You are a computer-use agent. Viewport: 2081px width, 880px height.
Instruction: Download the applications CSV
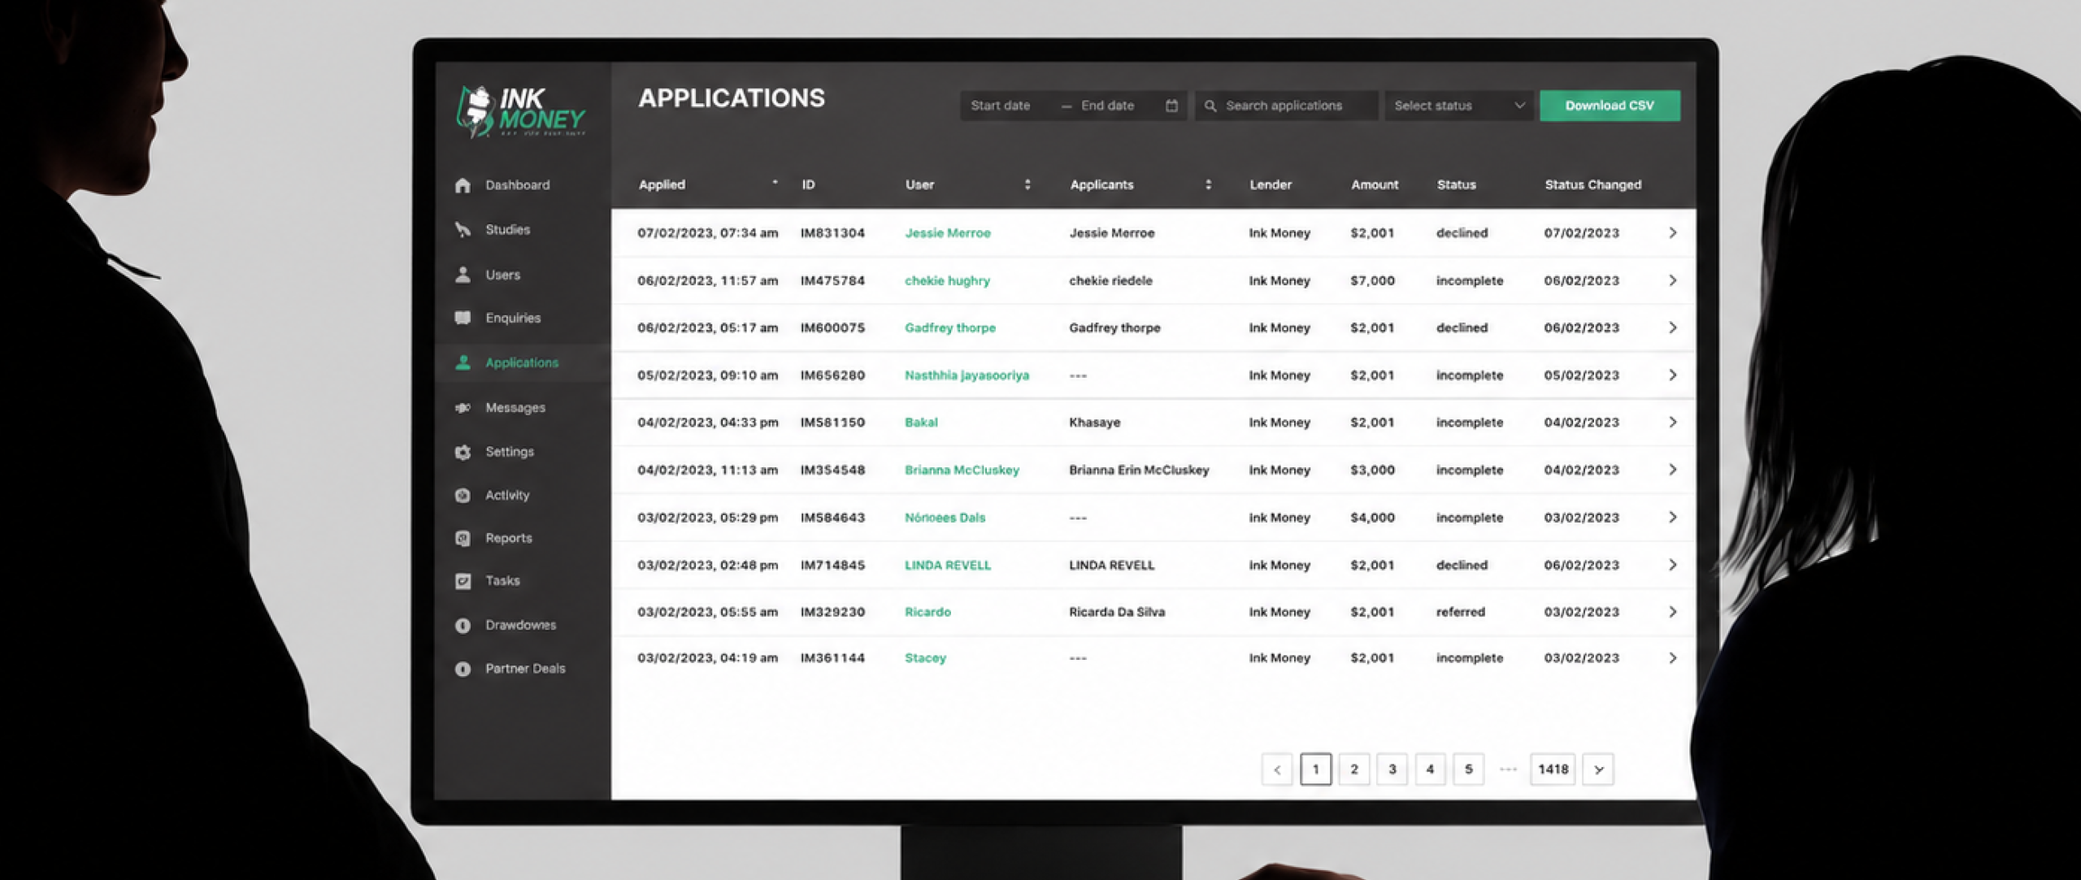1610,106
